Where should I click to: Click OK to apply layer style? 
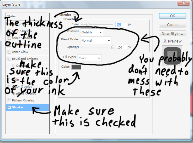point(172,16)
